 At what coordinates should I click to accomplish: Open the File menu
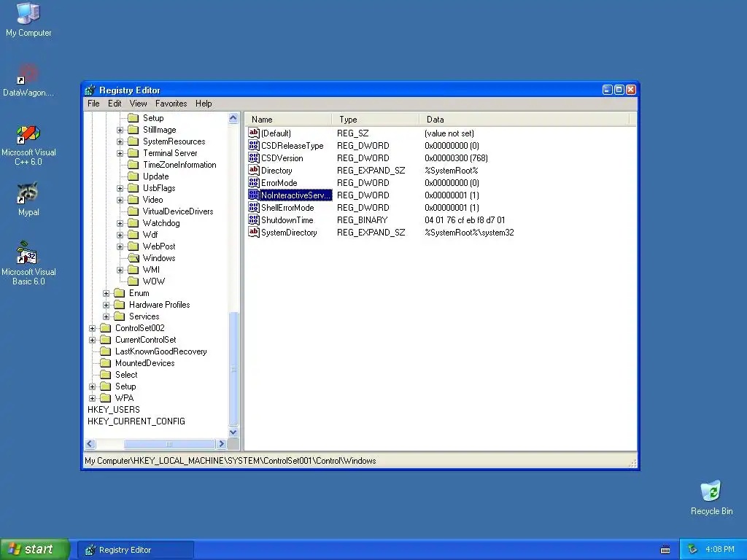[93, 104]
